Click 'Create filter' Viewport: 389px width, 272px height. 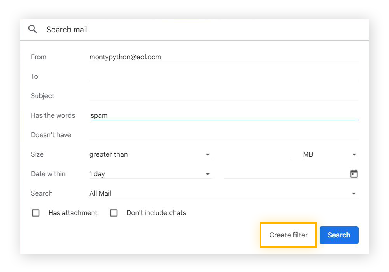coord(288,235)
